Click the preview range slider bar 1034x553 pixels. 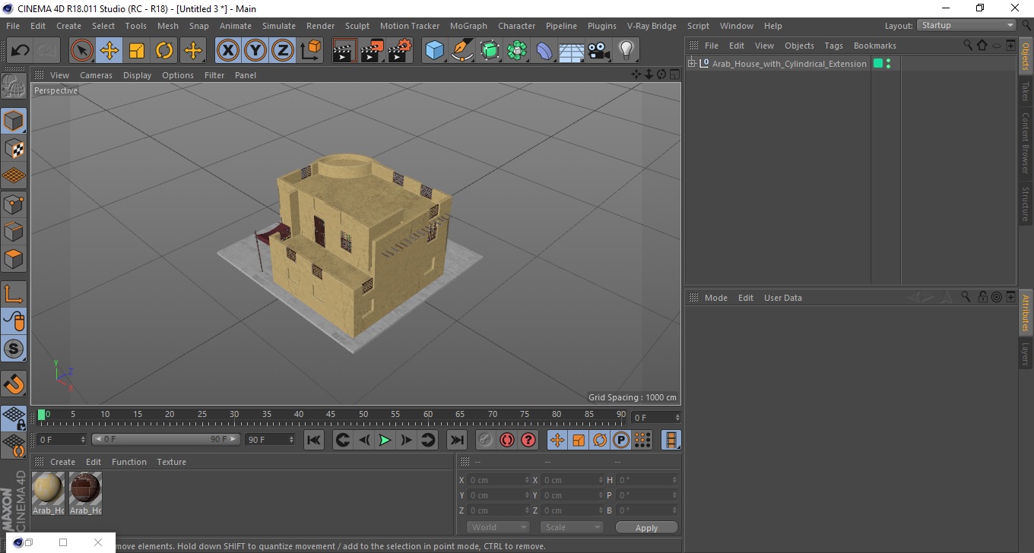[166, 439]
